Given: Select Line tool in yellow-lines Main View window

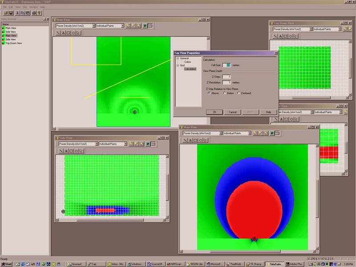Looking at the screenshot, I should [x=58, y=33].
